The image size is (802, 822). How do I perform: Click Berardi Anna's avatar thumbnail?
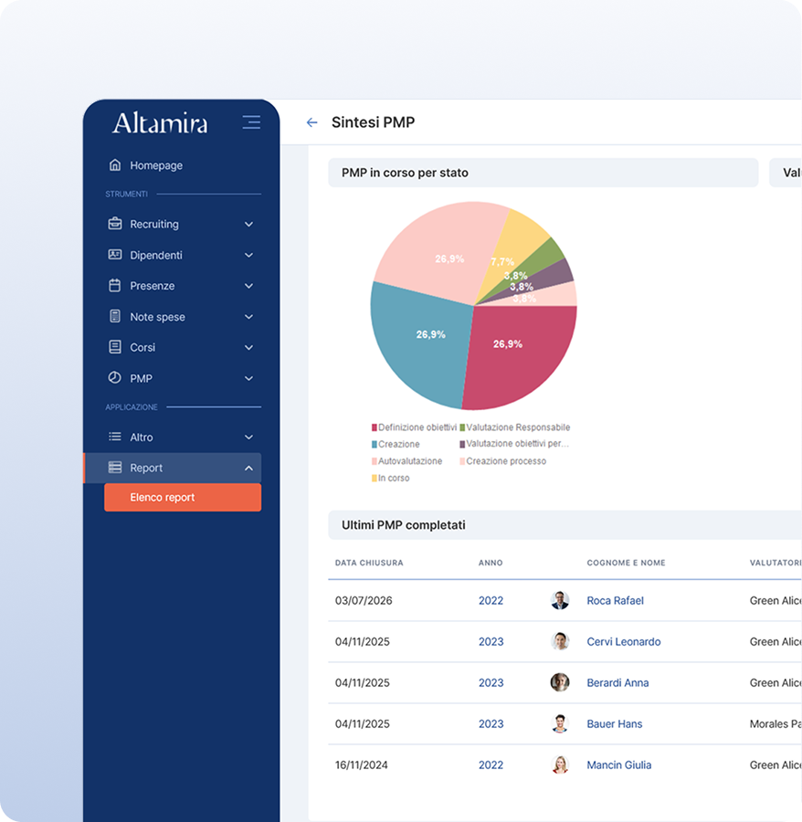tap(560, 683)
